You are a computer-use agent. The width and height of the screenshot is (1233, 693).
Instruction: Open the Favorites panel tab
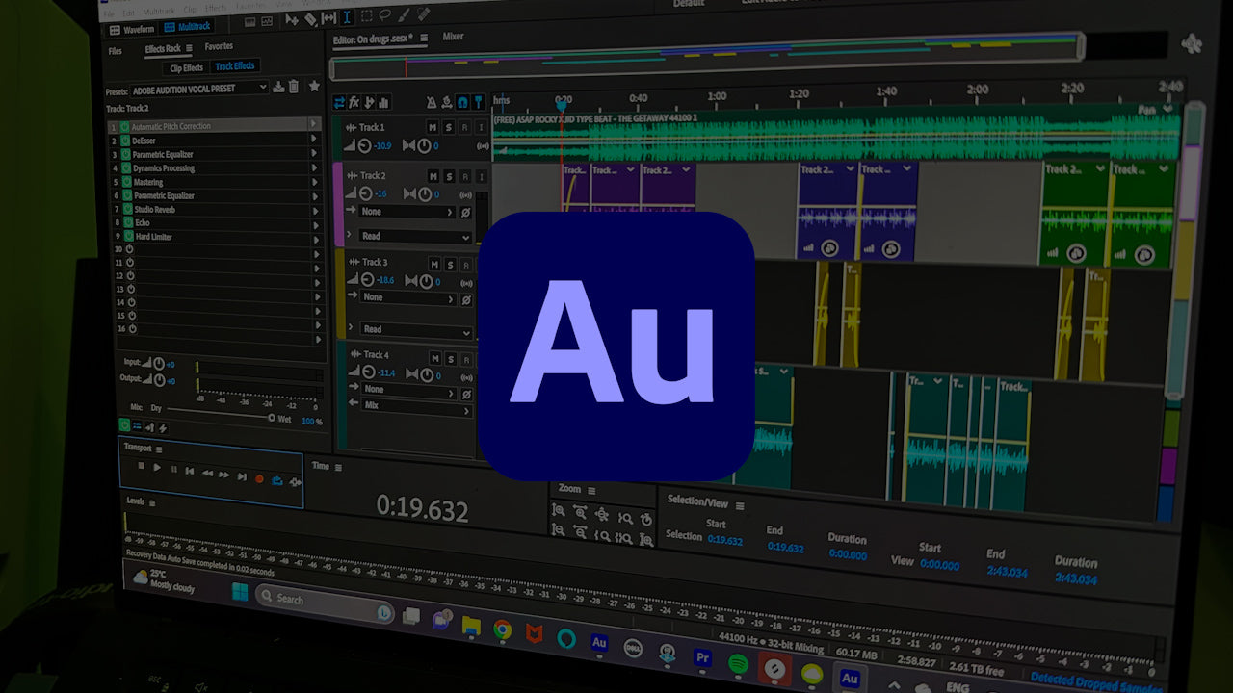pos(219,46)
